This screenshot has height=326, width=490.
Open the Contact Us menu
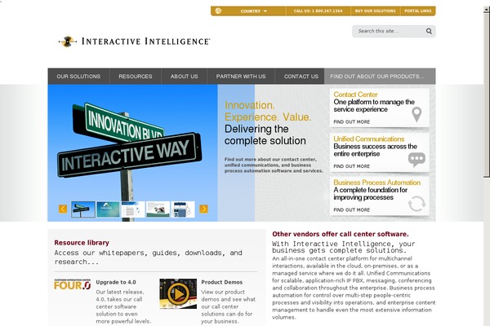point(301,77)
